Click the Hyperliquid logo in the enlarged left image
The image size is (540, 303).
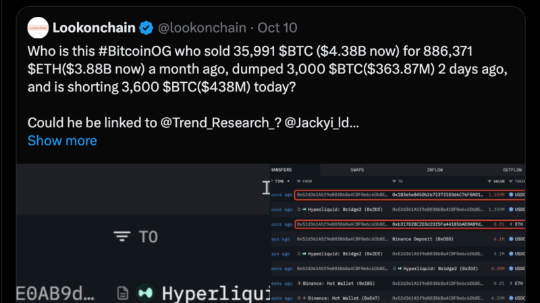point(145,293)
